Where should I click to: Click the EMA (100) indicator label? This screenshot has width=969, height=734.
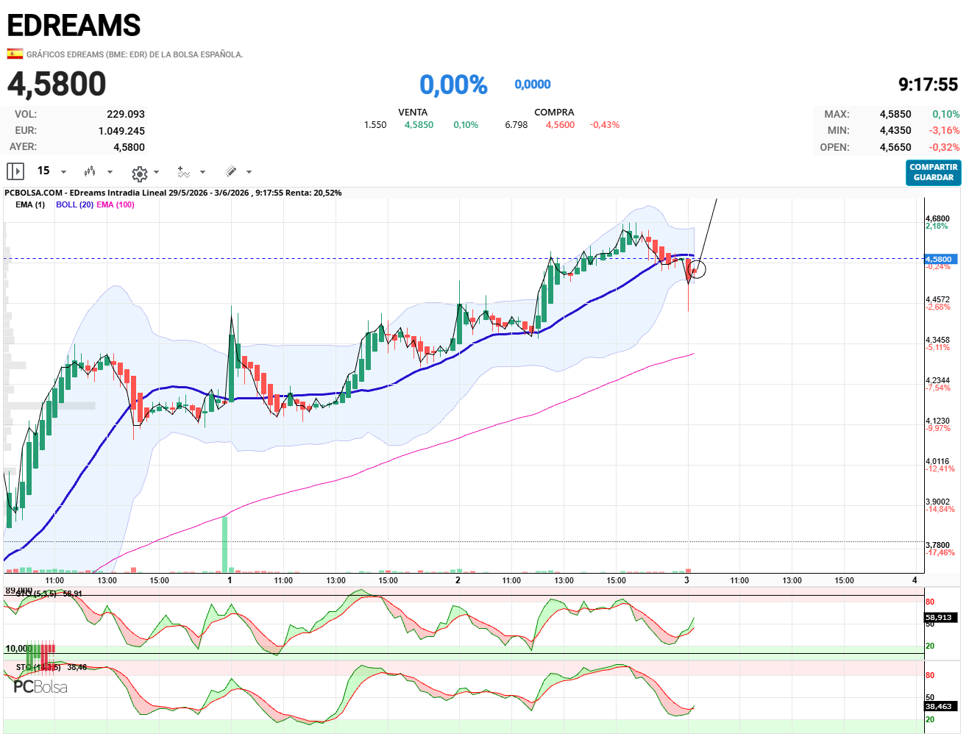[x=116, y=204]
